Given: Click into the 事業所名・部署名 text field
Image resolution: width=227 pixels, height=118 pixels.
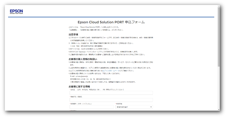Looking at the screenshot, I should (x=111, y=100).
